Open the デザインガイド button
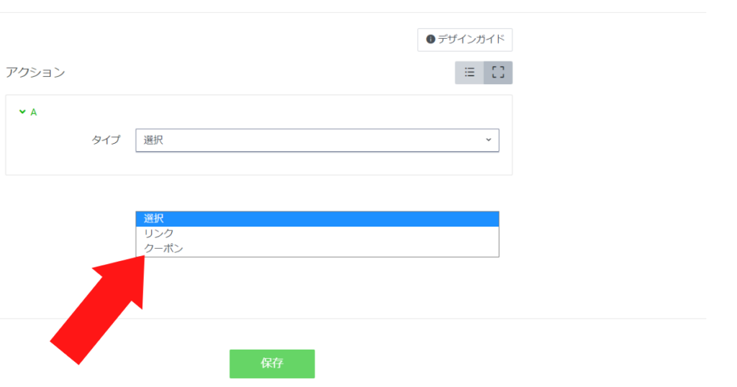This screenshot has width=737, height=387. point(465,40)
